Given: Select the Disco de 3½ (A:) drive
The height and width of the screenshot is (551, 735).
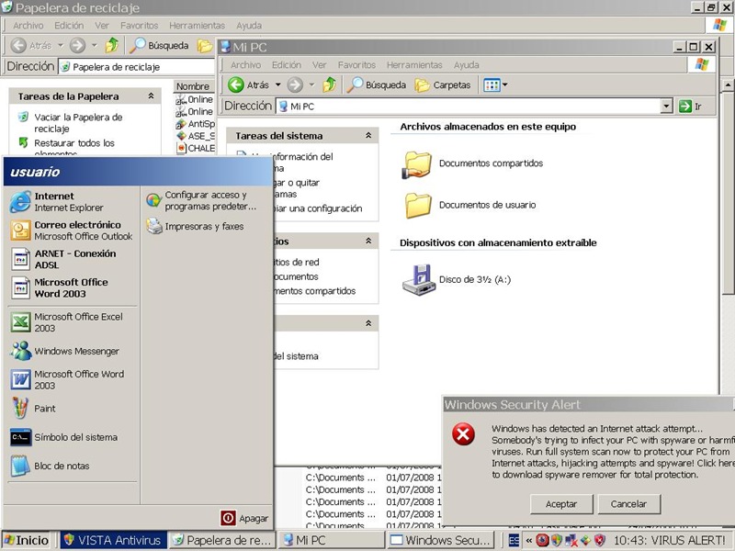Looking at the screenshot, I should 456,280.
